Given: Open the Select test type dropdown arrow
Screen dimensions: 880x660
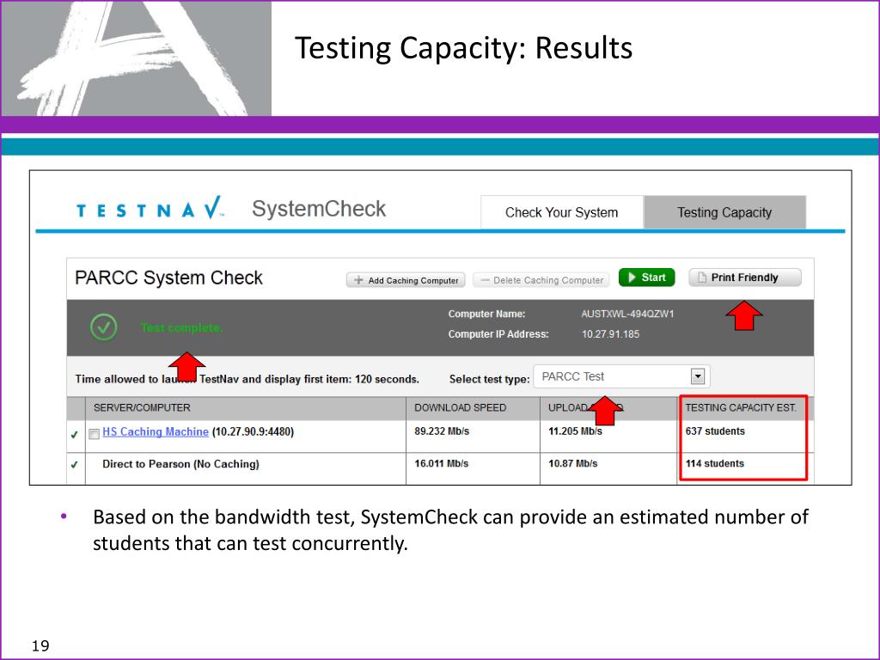Looking at the screenshot, I should pyautogui.click(x=698, y=376).
